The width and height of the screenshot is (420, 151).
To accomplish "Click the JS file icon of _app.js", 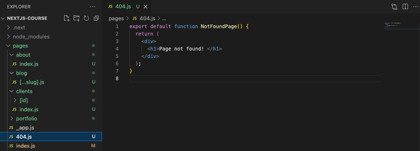I will 11,128.
